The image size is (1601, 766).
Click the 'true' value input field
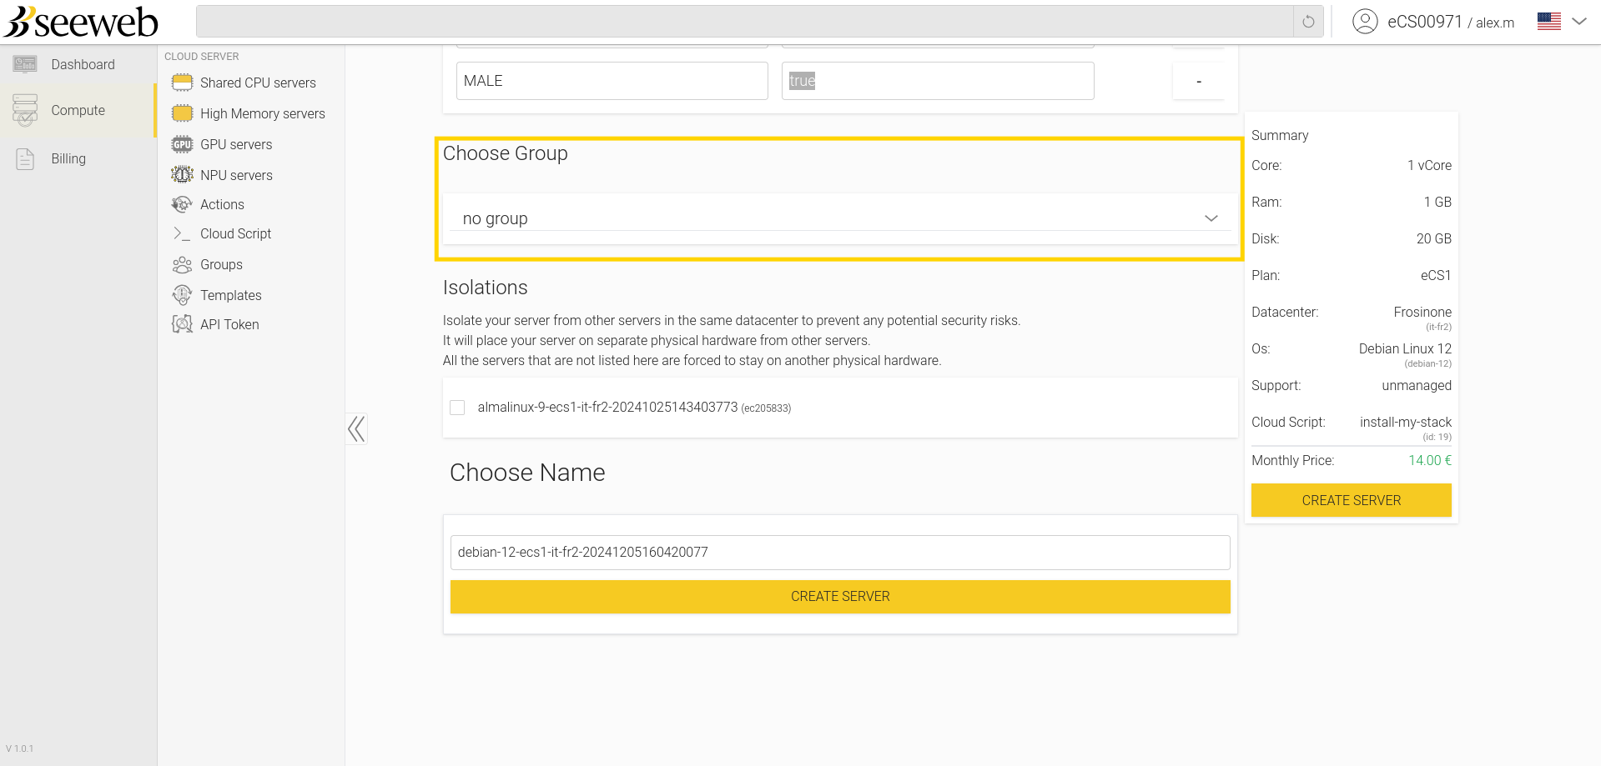point(938,81)
